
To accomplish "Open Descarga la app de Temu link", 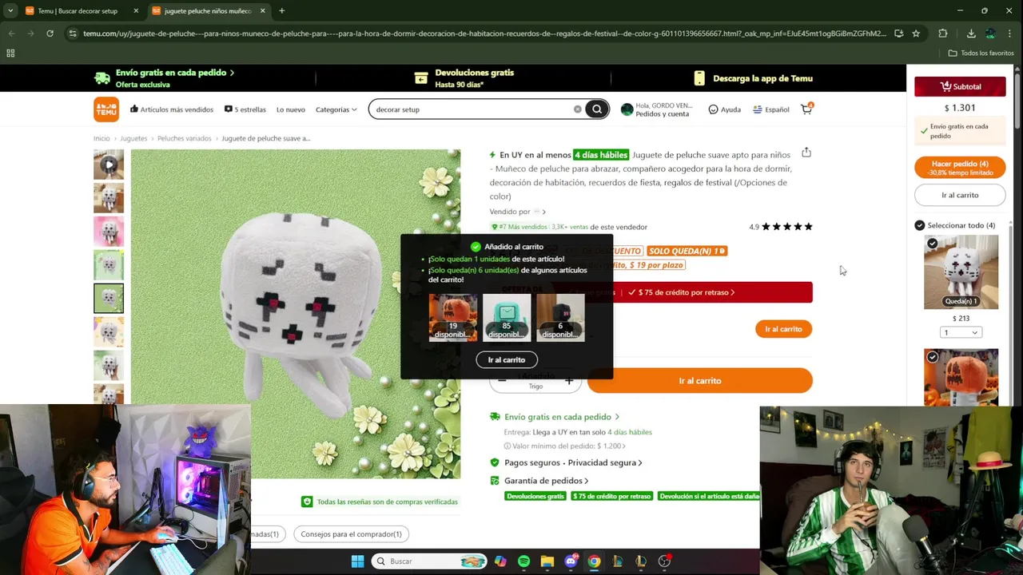I will point(754,78).
